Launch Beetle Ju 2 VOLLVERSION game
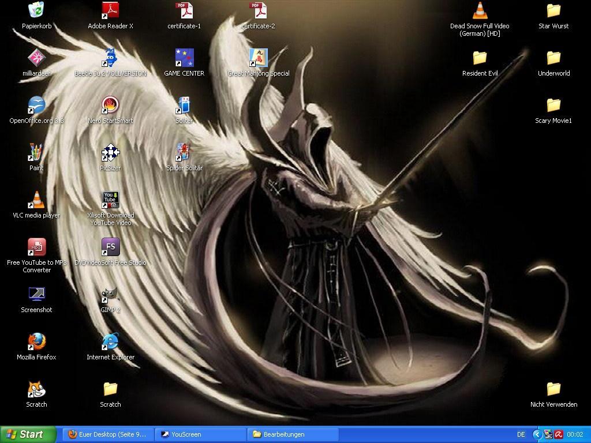 [x=110, y=58]
